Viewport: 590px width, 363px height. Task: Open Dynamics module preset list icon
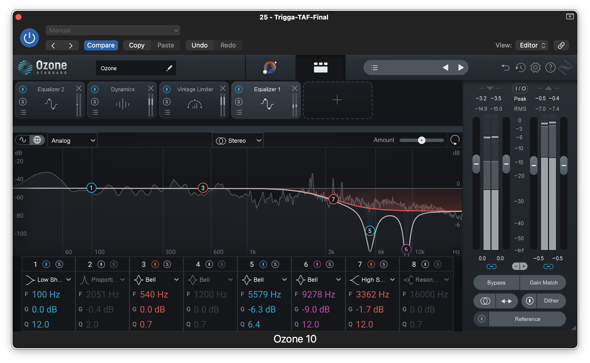coord(95,112)
